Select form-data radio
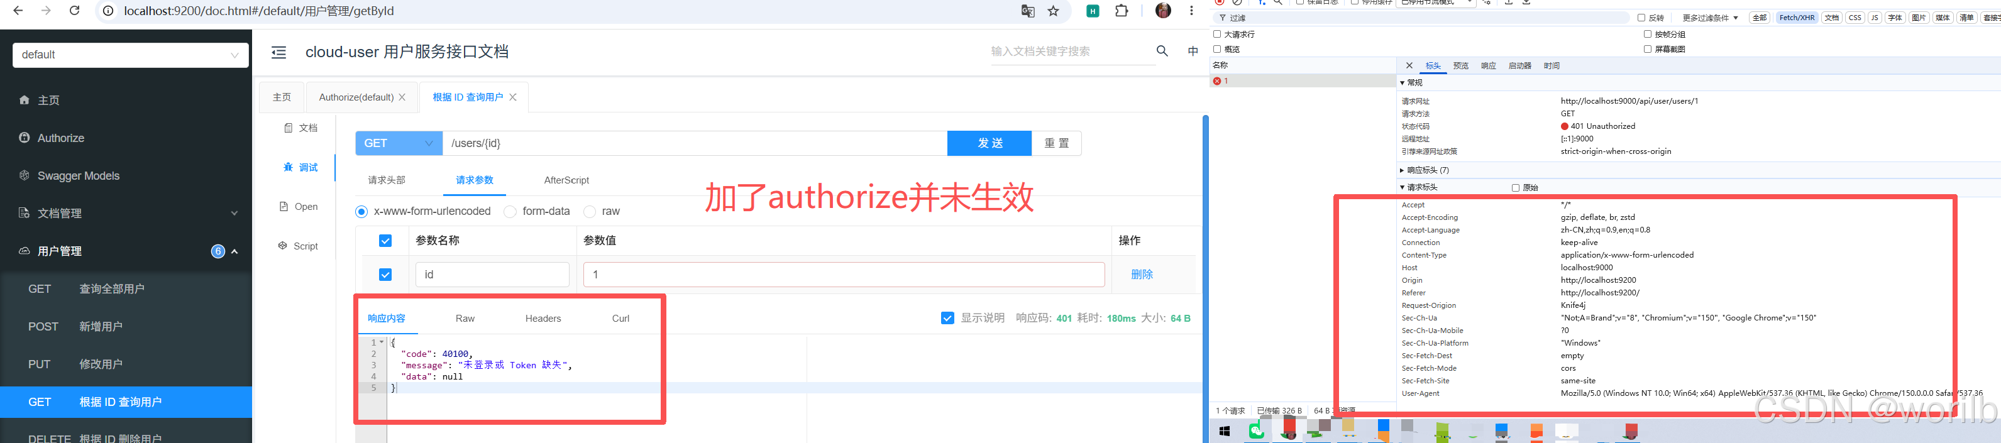The image size is (2001, 443). [x=510, y=212]
